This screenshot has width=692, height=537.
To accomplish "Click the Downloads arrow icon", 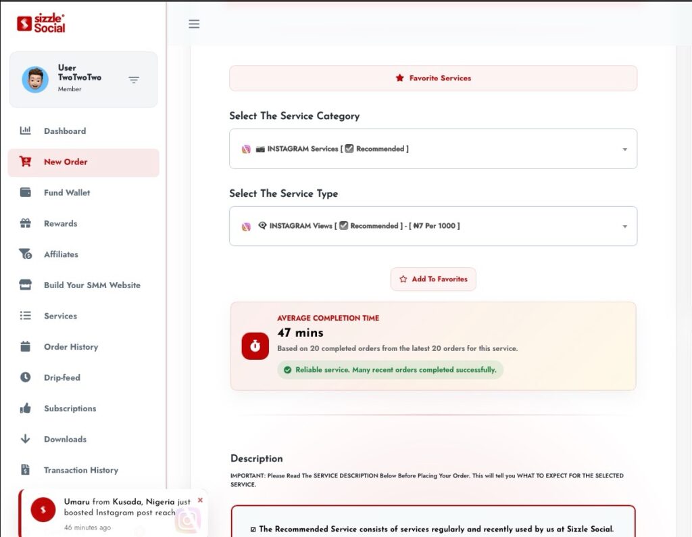I will coord(25,439).
